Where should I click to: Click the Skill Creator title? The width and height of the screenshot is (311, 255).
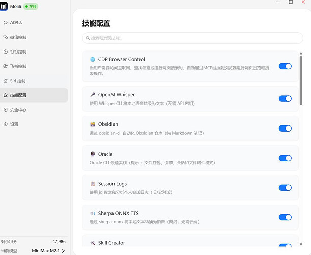(111, 243)
